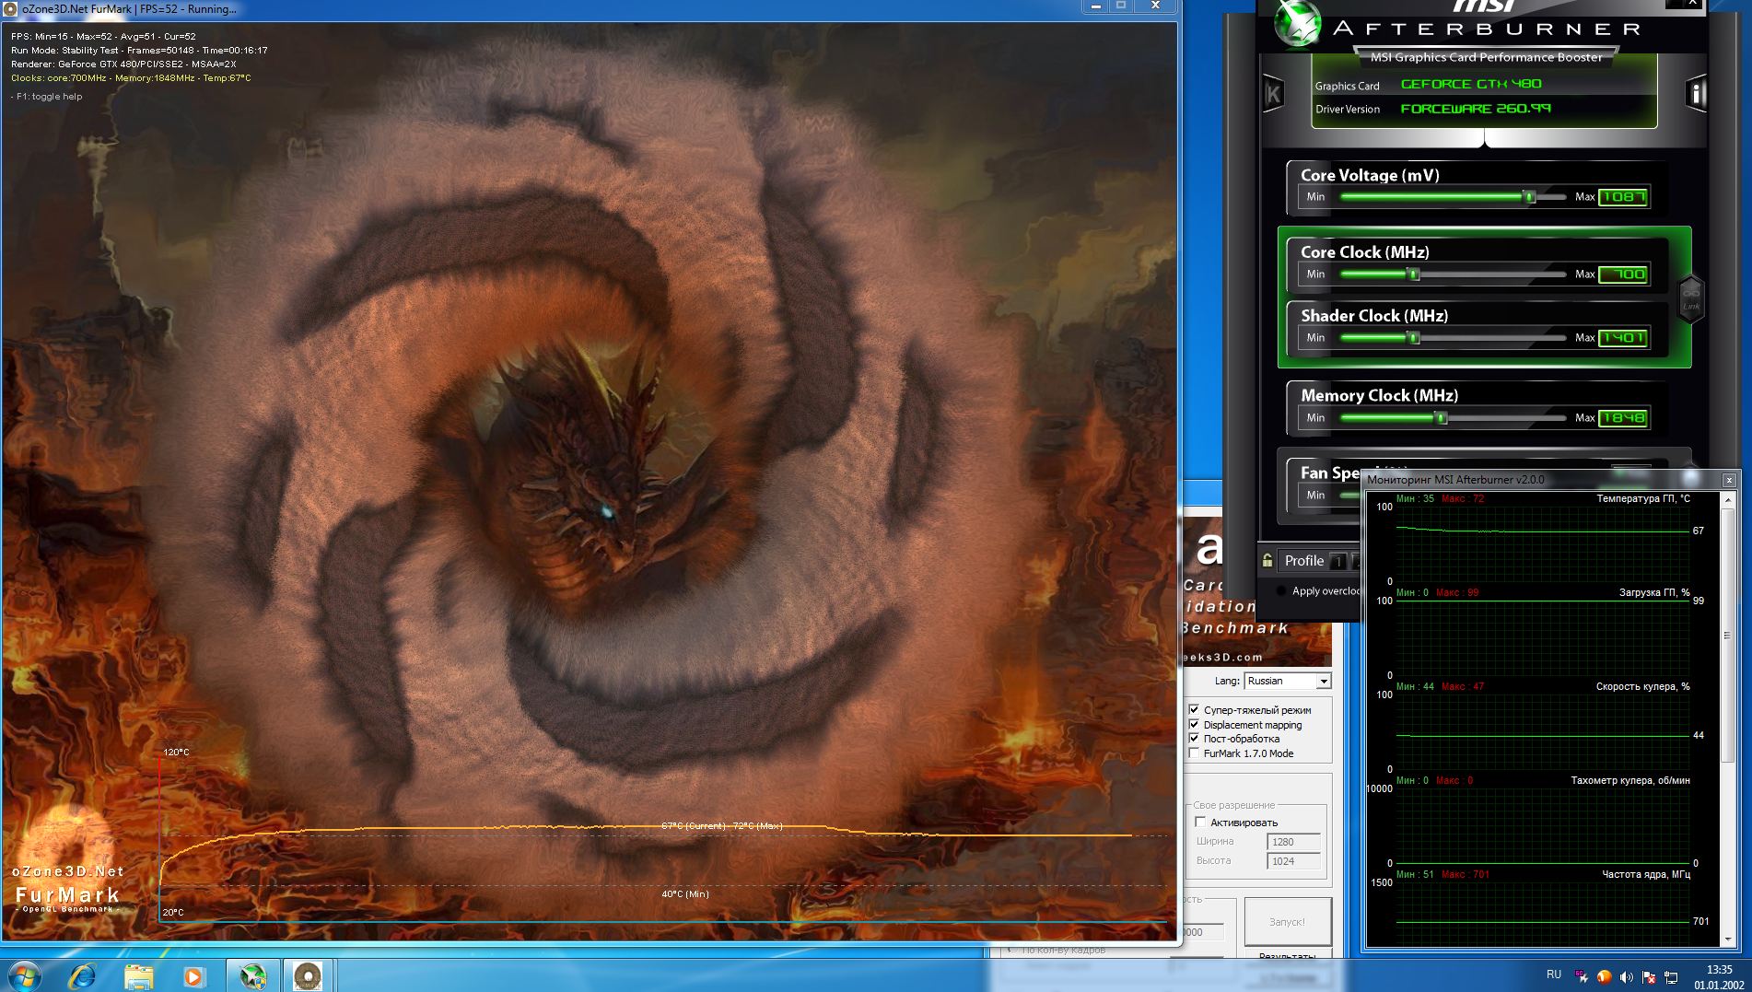Image resolution: width=1752 pixels, height=992 pixels.
Task: Open the volume speaker tray icon
Action: tap(1627, 976)
